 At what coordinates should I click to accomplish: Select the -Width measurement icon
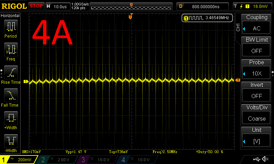(x=11, y=141)
